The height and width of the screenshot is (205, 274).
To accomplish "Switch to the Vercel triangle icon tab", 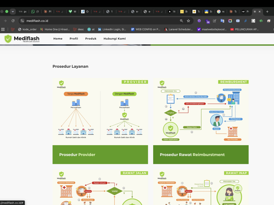I will point(172,11).
